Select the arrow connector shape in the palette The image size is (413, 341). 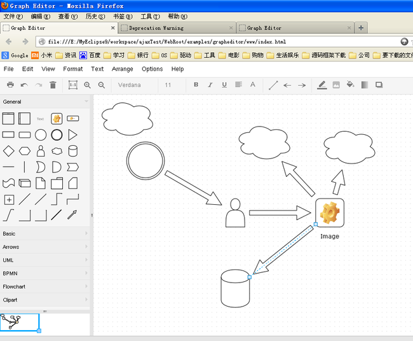(x=72, y=215)
